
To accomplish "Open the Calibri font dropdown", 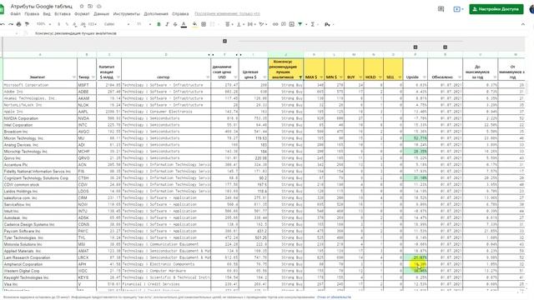I will point(117,24).
